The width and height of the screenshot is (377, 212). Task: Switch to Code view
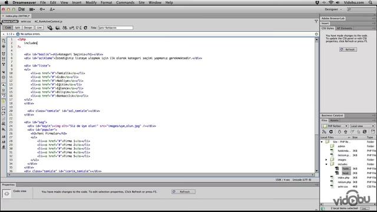point(8,28)
